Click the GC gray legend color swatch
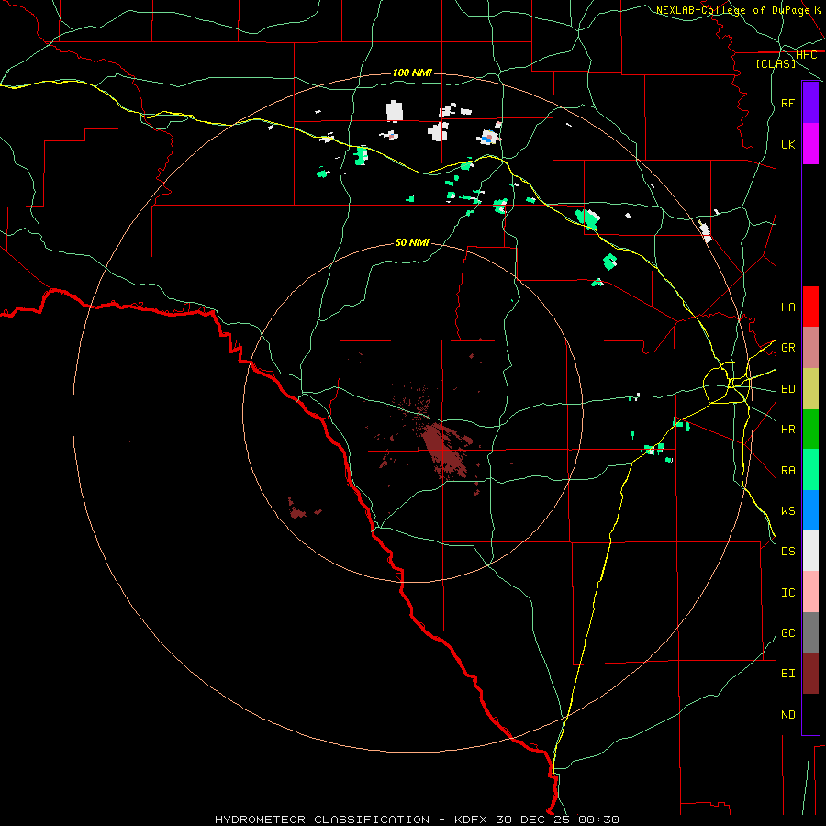The width and height of the screenshot is (826, 826). point(810,632)
